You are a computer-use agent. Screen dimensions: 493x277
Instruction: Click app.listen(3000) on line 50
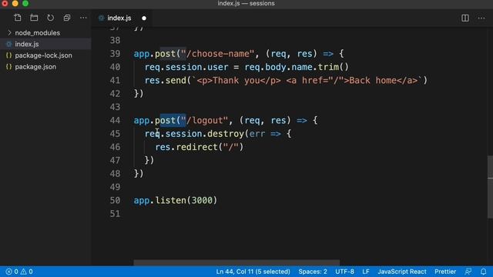pos(176,200)
